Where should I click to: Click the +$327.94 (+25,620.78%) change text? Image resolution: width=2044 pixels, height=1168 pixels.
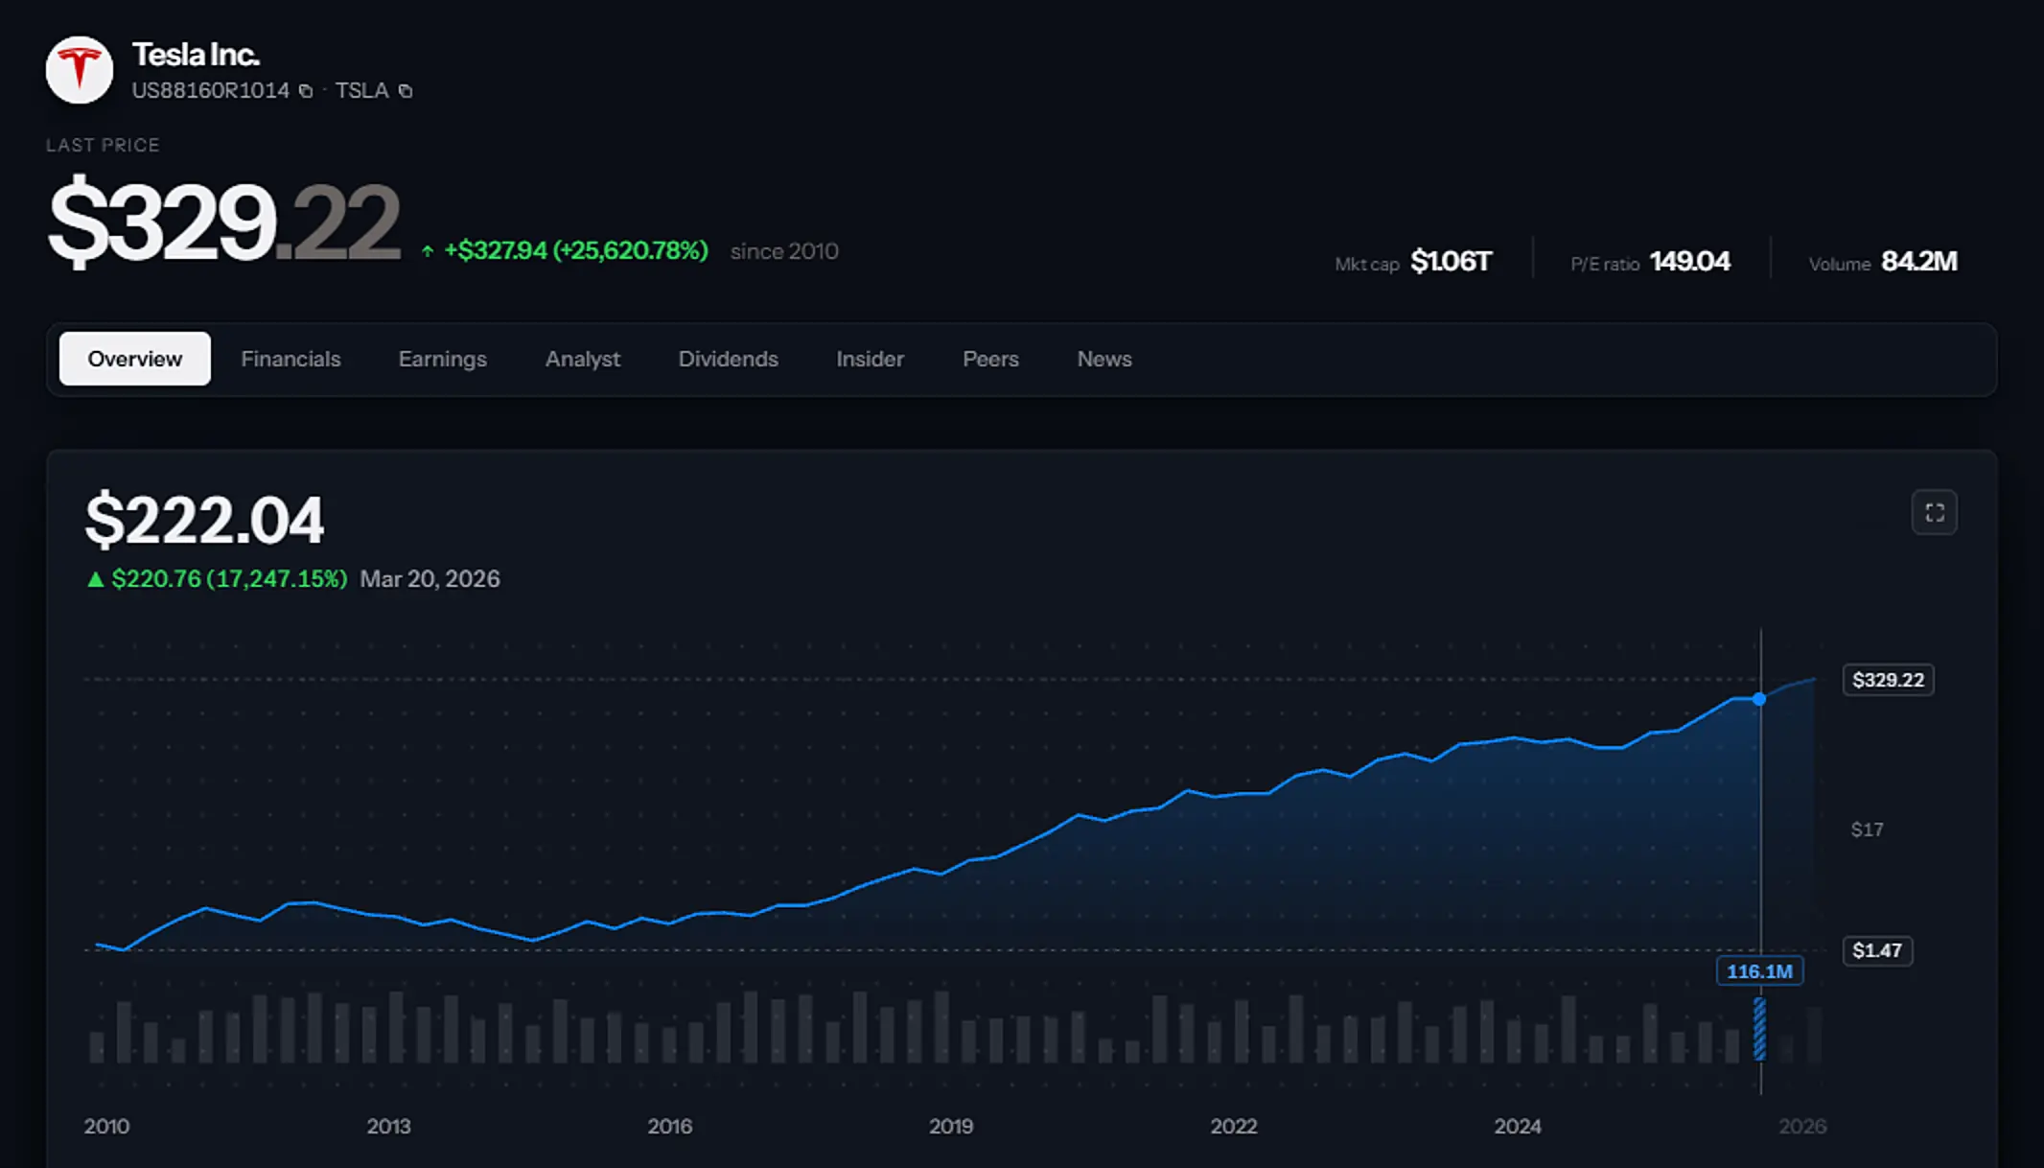point(575,250)
